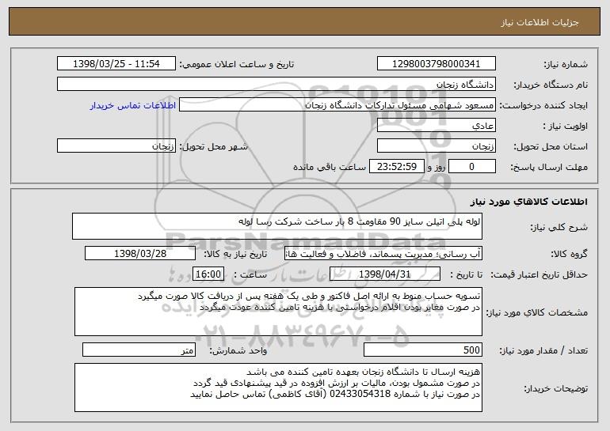Select the توضیحات خریدار text area
Image resolution: width=610 pixels, height=431 pixels.
coord(278,388)
